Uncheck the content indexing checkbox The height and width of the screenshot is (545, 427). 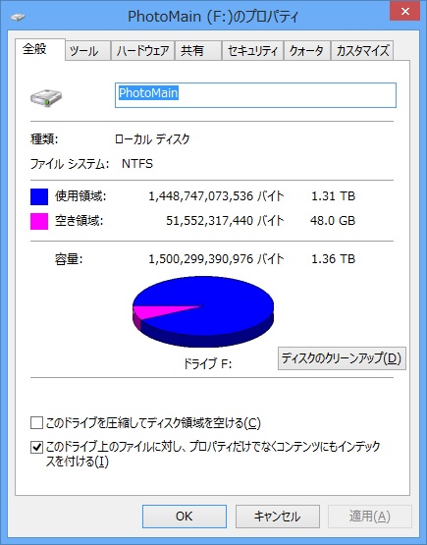(36, 447)
